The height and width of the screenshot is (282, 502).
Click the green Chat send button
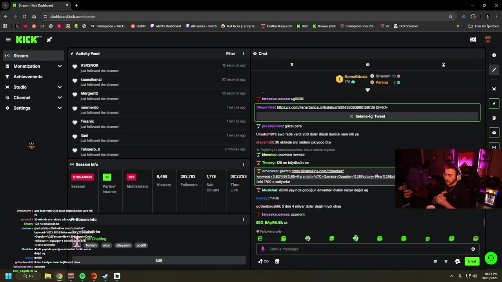pos(472,261)
